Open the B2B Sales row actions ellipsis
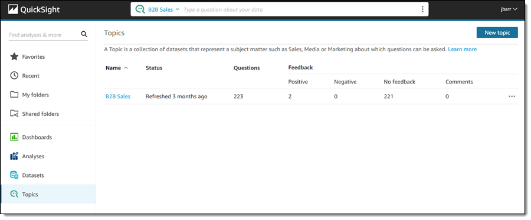 click(x=512, y=96)
